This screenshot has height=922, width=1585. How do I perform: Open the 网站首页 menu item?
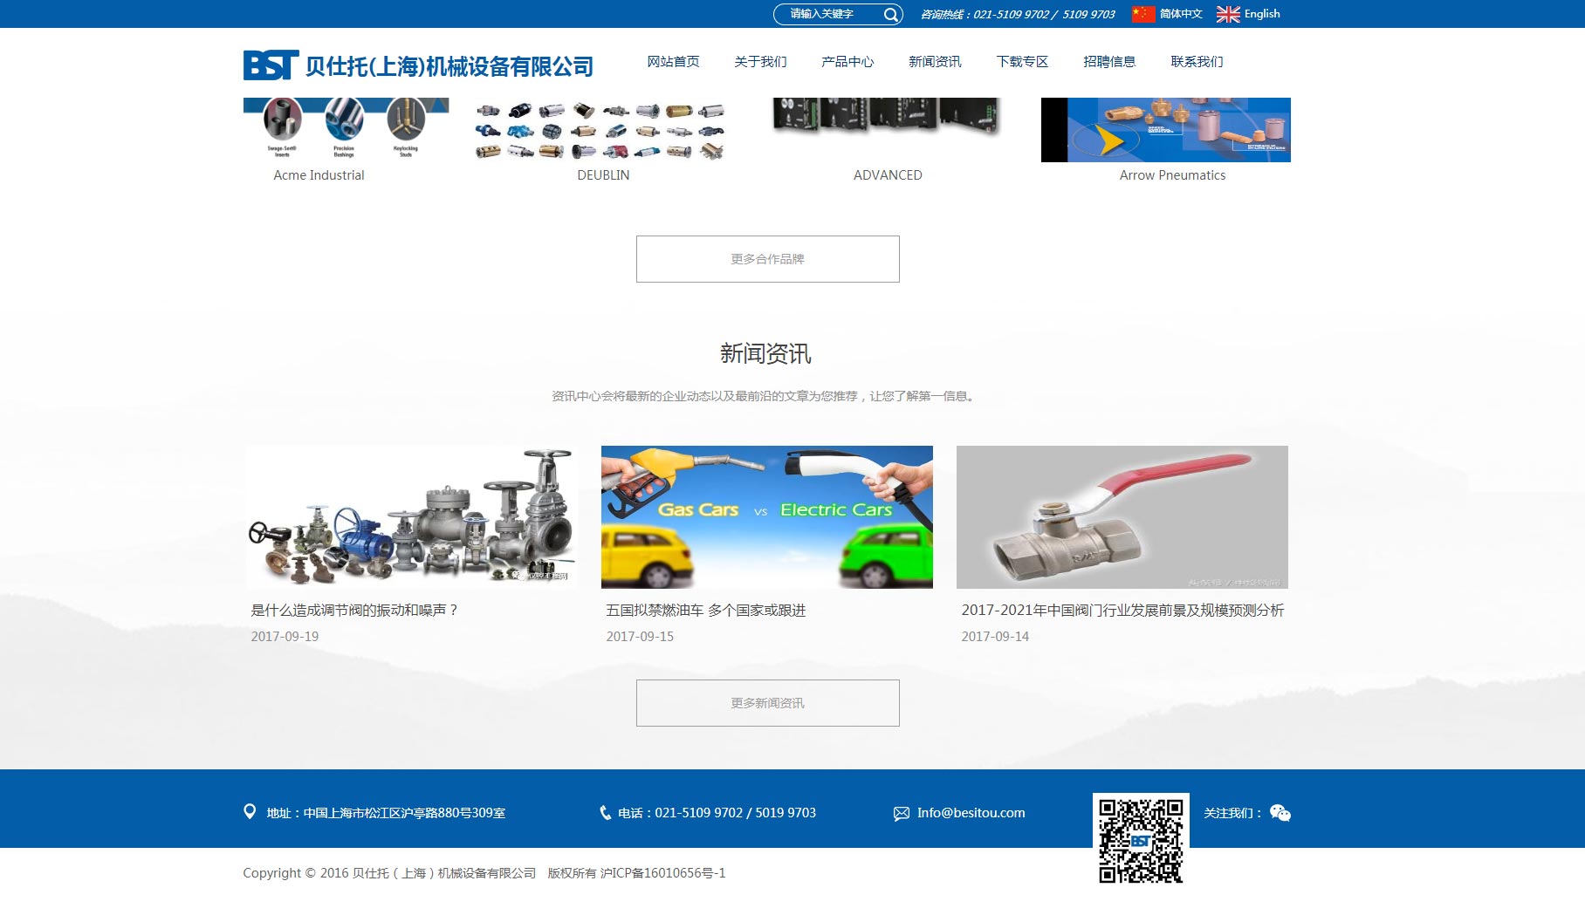coord(673,62)
